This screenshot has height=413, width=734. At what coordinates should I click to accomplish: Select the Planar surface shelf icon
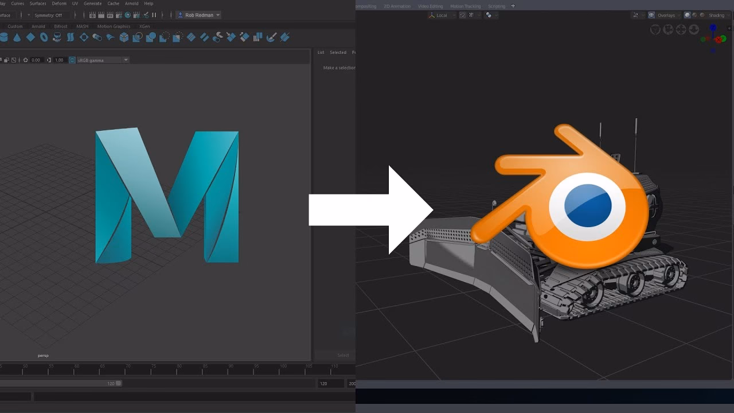coord(84,37)
